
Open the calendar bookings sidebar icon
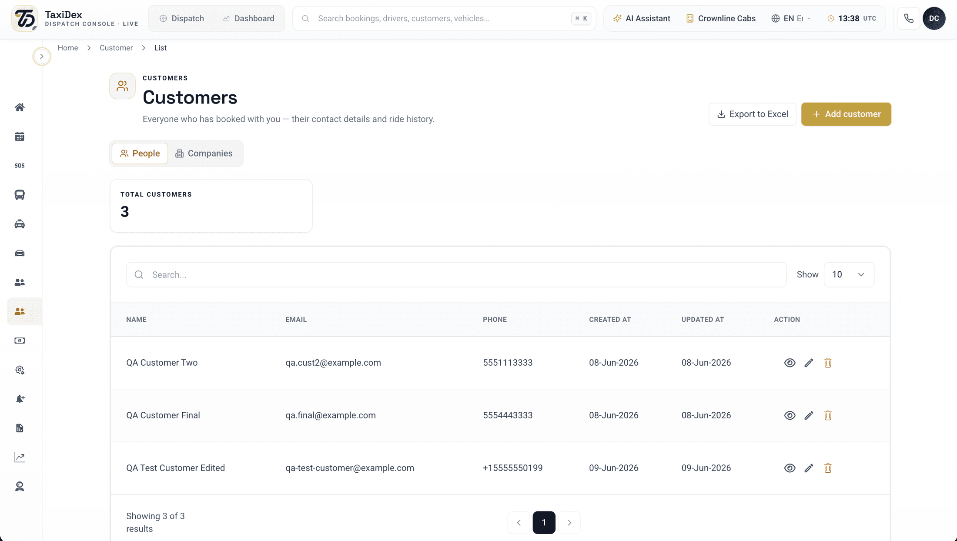20,137
